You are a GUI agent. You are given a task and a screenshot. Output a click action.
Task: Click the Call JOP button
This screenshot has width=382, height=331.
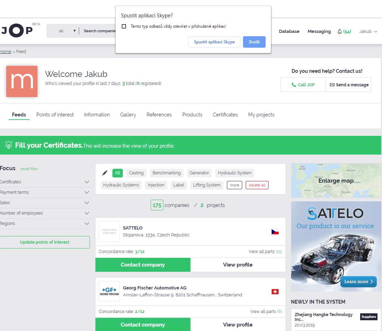coord(303,85)
